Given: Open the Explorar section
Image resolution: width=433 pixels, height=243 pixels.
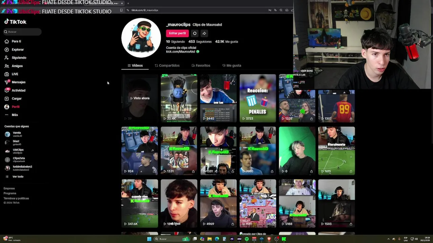Looking at the screenshot, I should click(14, 50).
